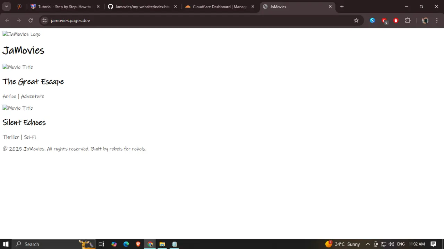Close the JaMovies tab
Viewport: 444px width, 249px height.
click(x=330, y=7)
